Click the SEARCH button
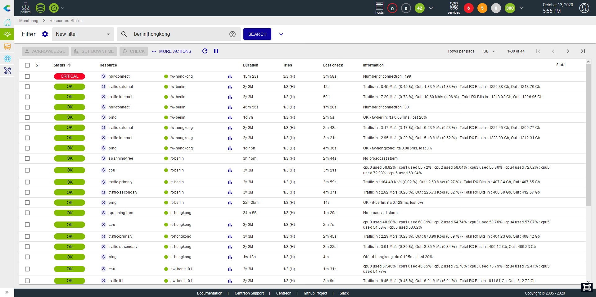 tap(257, 34)
